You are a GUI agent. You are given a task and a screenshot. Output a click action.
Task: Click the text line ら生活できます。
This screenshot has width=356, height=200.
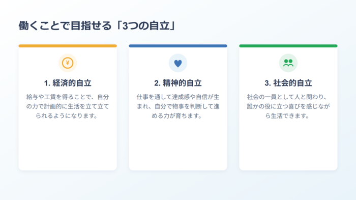(287, 116)
